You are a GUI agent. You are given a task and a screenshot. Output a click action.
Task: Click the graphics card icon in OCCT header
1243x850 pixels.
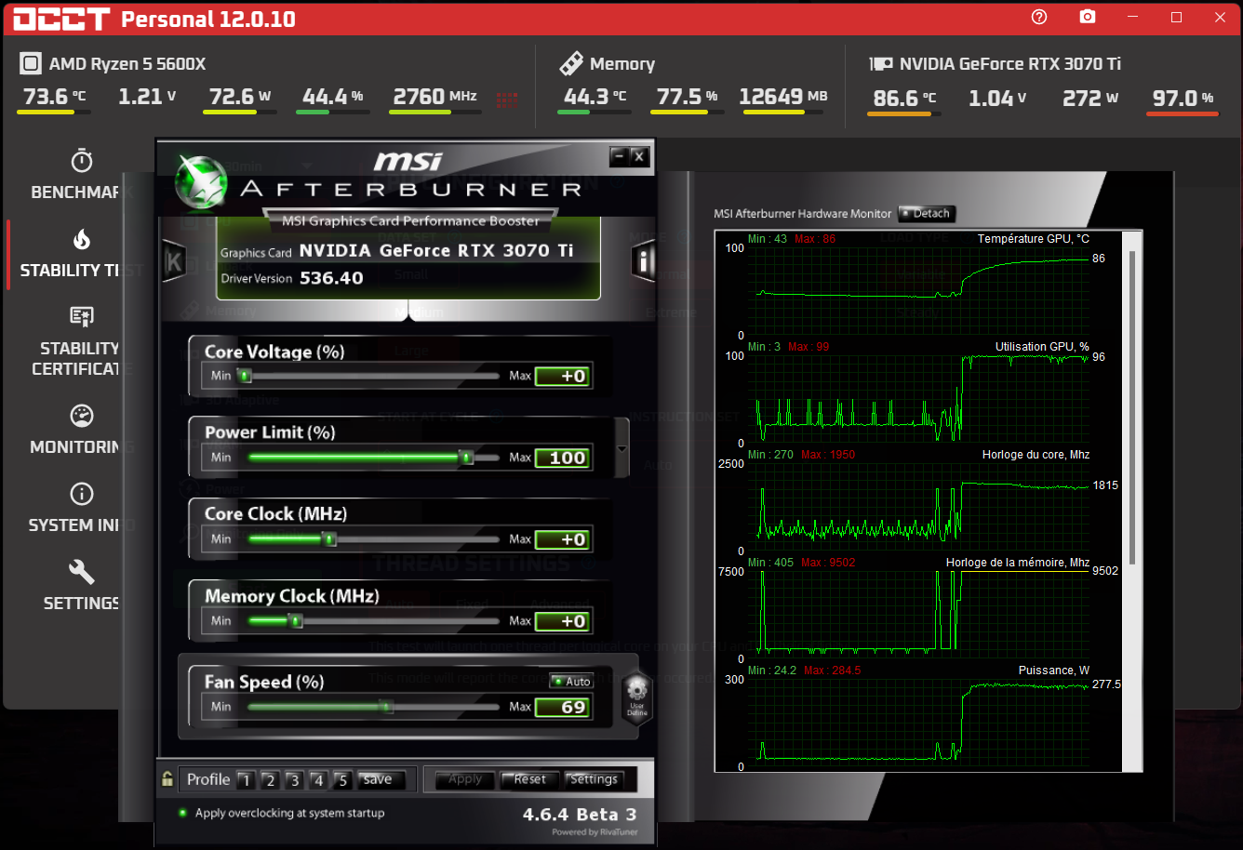(880, 64)
